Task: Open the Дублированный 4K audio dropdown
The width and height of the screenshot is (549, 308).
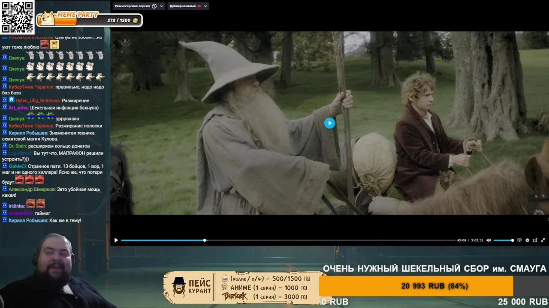Action: 188,6
